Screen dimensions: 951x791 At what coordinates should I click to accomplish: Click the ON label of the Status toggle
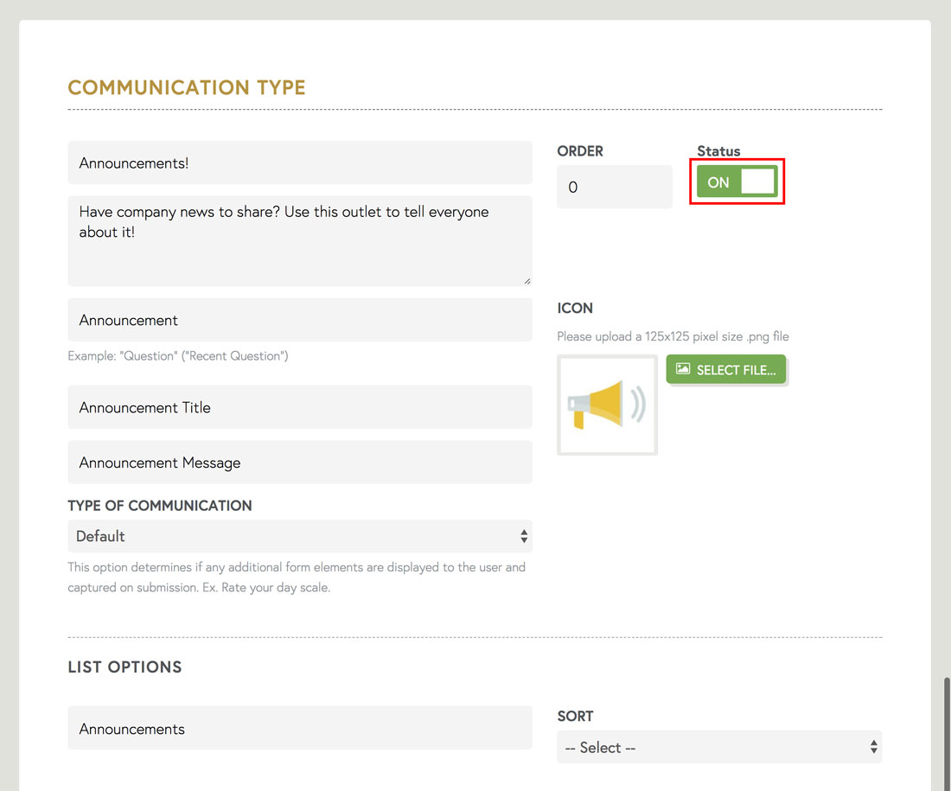[x=718, y=182]
